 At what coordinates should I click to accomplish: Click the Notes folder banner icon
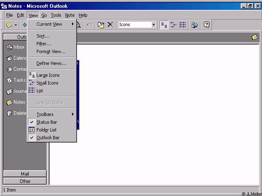(x=255, y=37)
